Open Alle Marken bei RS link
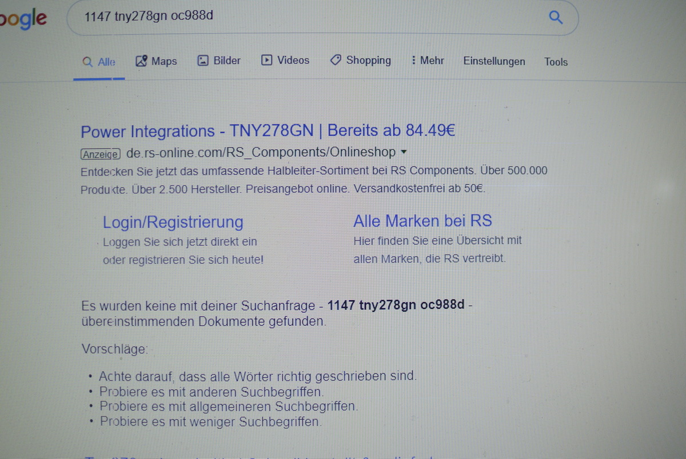This screenshot has height=459, width=686. (x=422, y=221)
